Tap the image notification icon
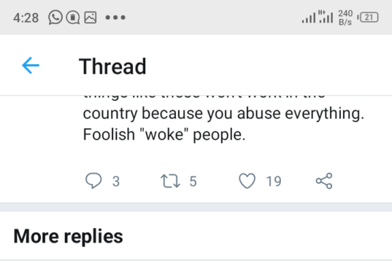The width and height of the screenshot is (392, 263). click(x=91, y=18)
